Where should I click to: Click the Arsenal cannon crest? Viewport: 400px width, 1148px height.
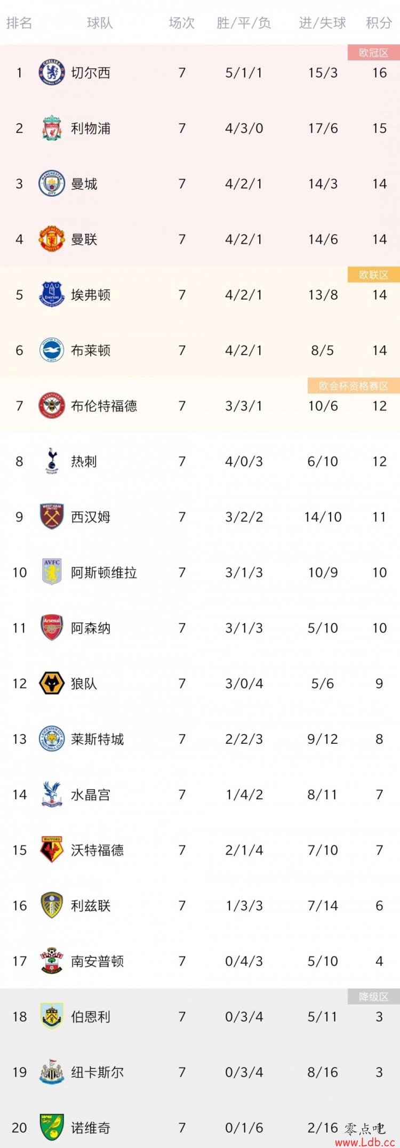click(52, 628)
